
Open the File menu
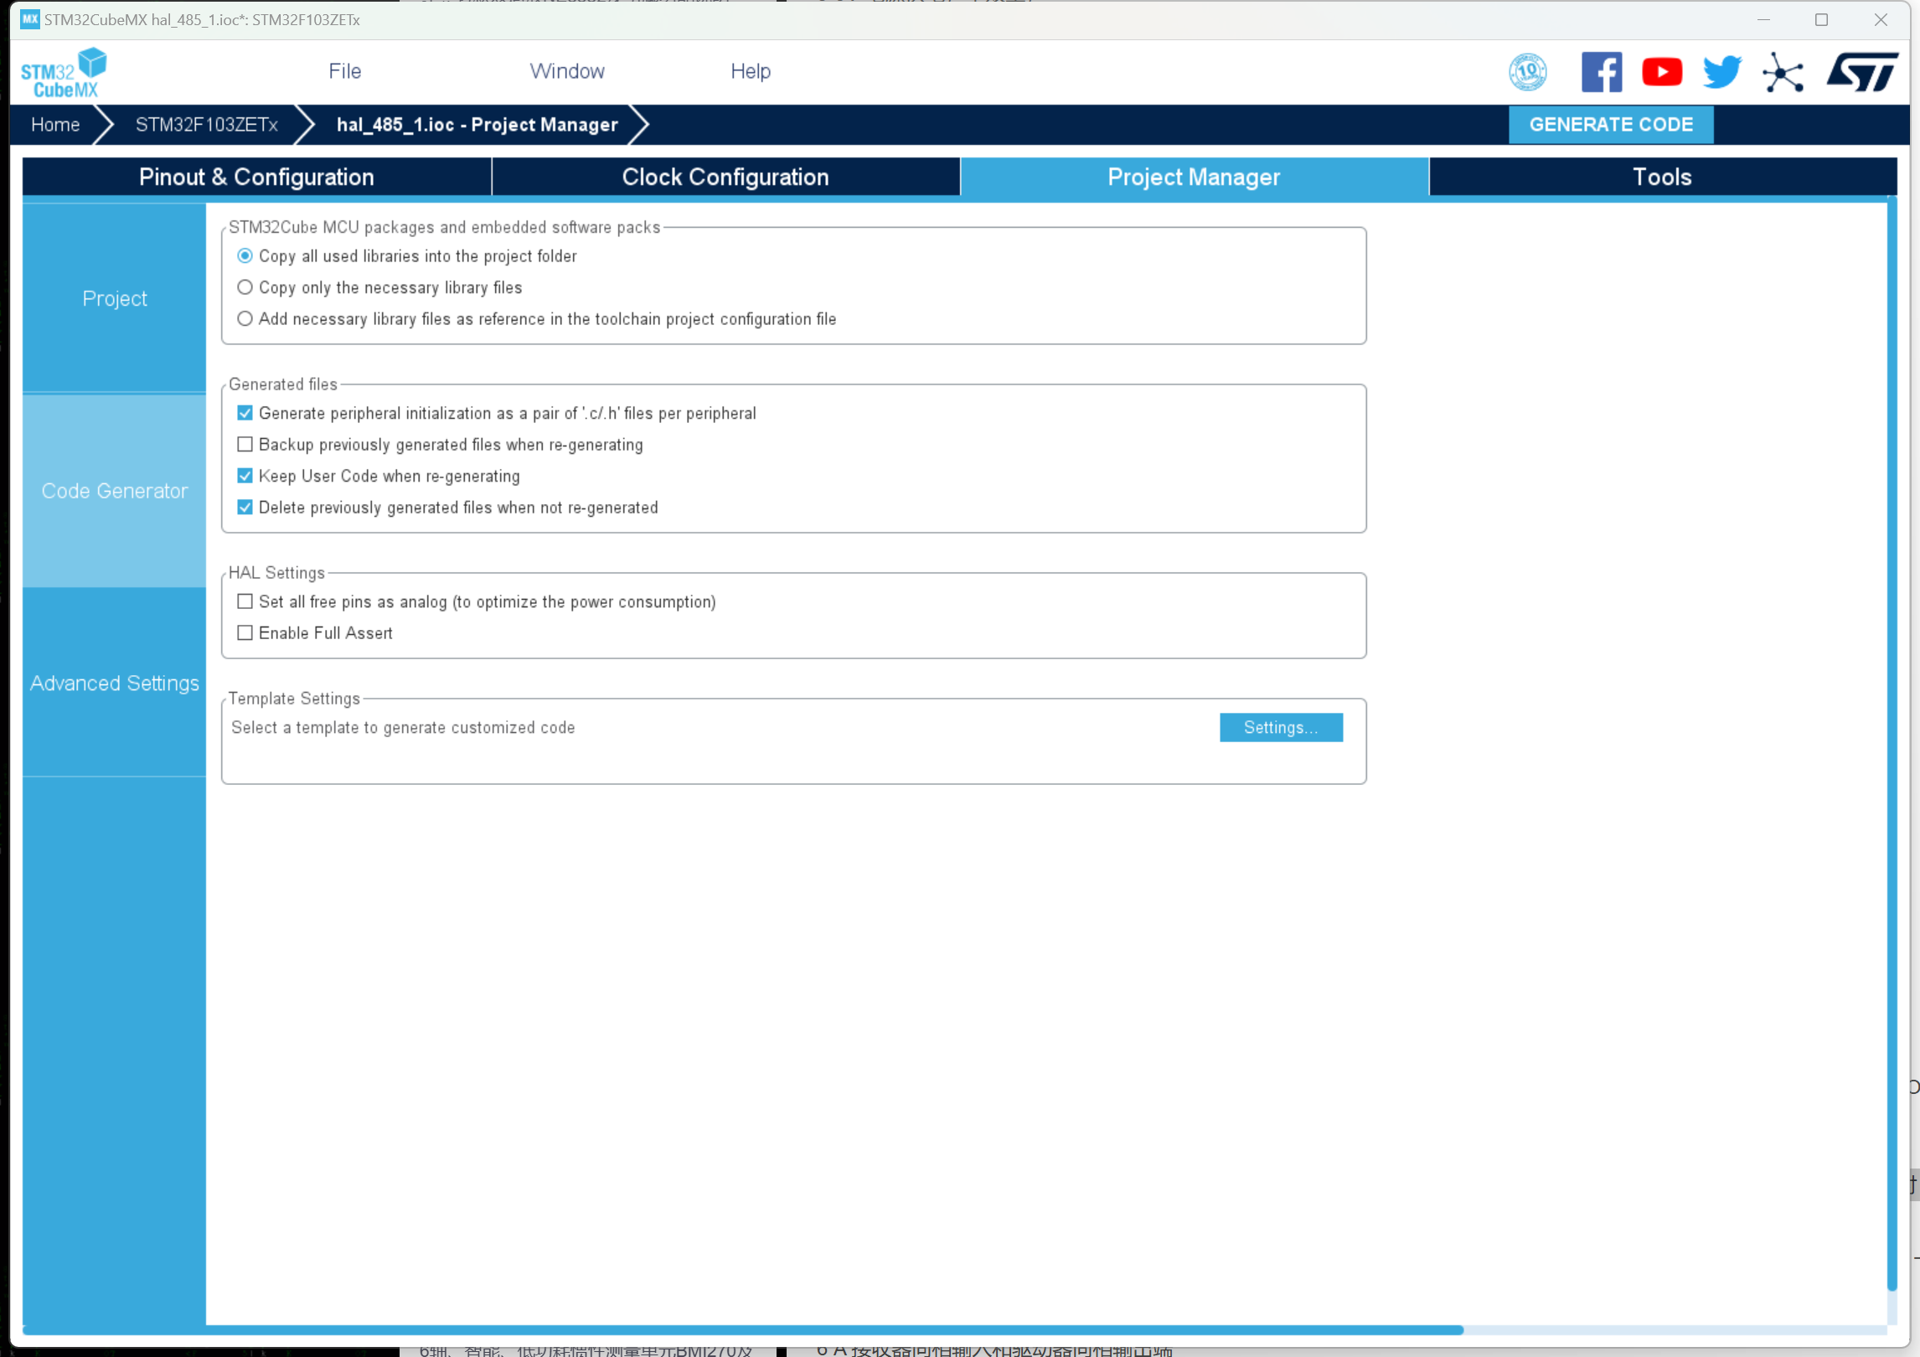pos(344,71)
